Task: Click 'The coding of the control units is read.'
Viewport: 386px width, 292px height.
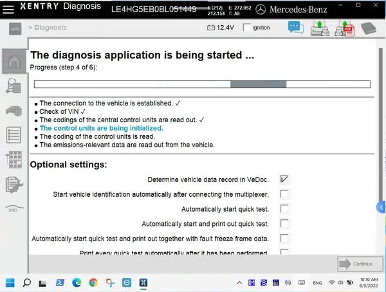Action: (x=97, y=136)
